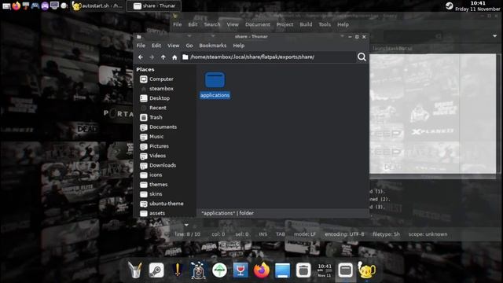Open Geany Document menu
The width and height of the screenshot is (503, 283).
pos(258,24)
